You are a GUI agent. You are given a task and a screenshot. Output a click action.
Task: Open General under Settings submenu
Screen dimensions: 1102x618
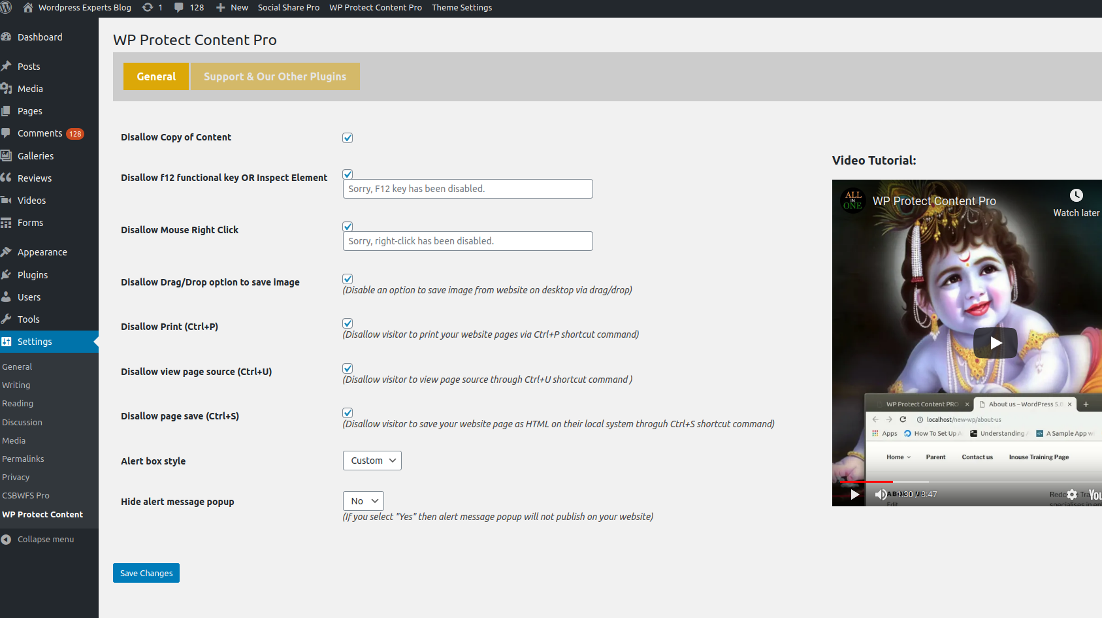coord(17,367)
